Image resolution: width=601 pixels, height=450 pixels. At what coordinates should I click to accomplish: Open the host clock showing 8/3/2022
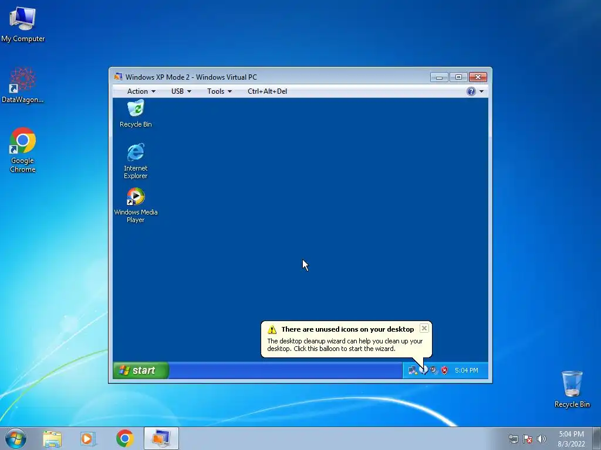pos(571,439)
